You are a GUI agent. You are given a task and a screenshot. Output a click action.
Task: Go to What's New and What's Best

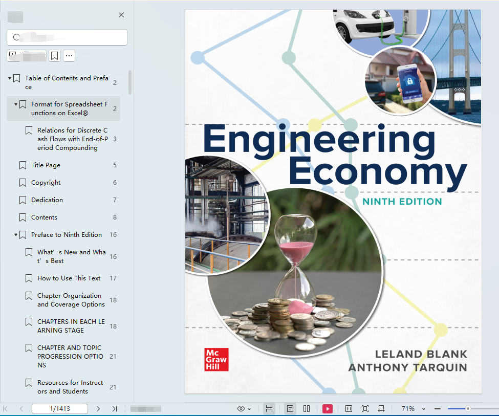[x=72, y=256]
